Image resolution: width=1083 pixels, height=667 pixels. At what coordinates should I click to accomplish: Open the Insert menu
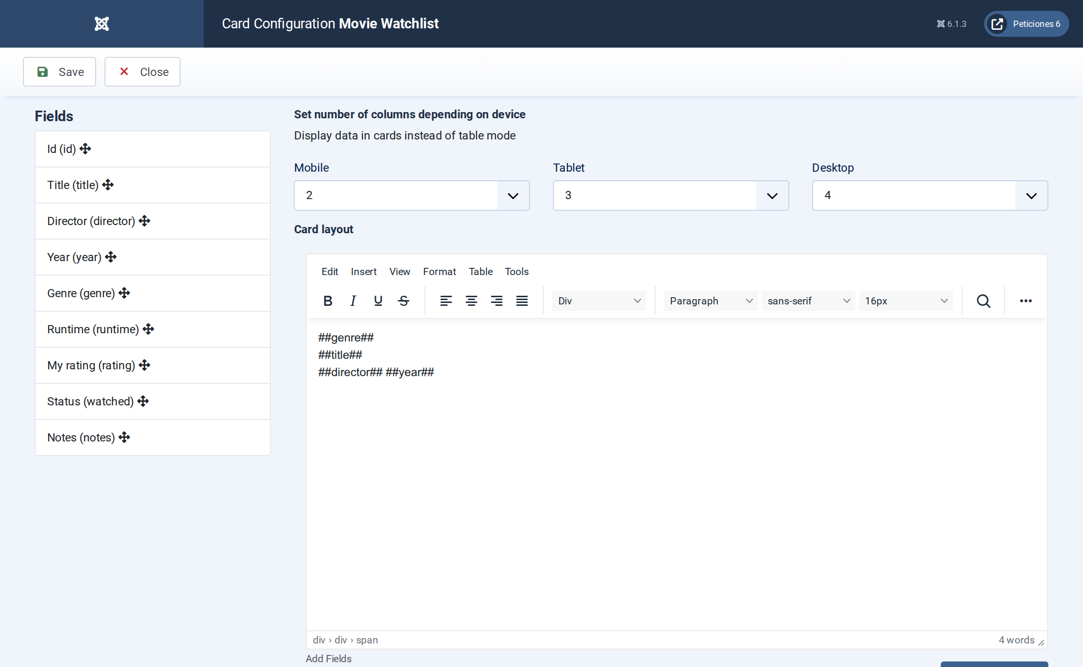[363, 272]
